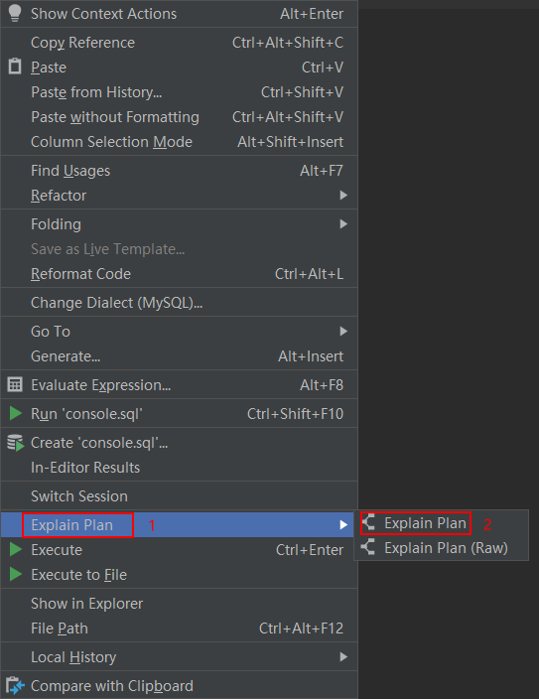
Task: Expand the Local History submenu arrow
Action: point(343,656)
